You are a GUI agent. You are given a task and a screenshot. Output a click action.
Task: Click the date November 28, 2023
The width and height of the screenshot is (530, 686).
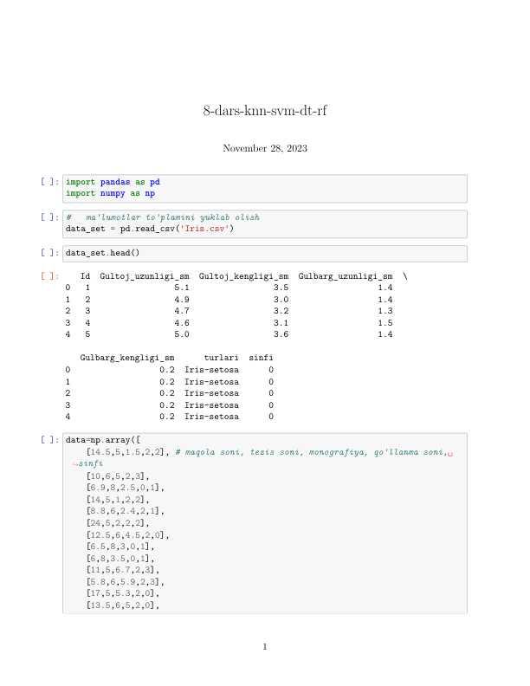(265, 148)
